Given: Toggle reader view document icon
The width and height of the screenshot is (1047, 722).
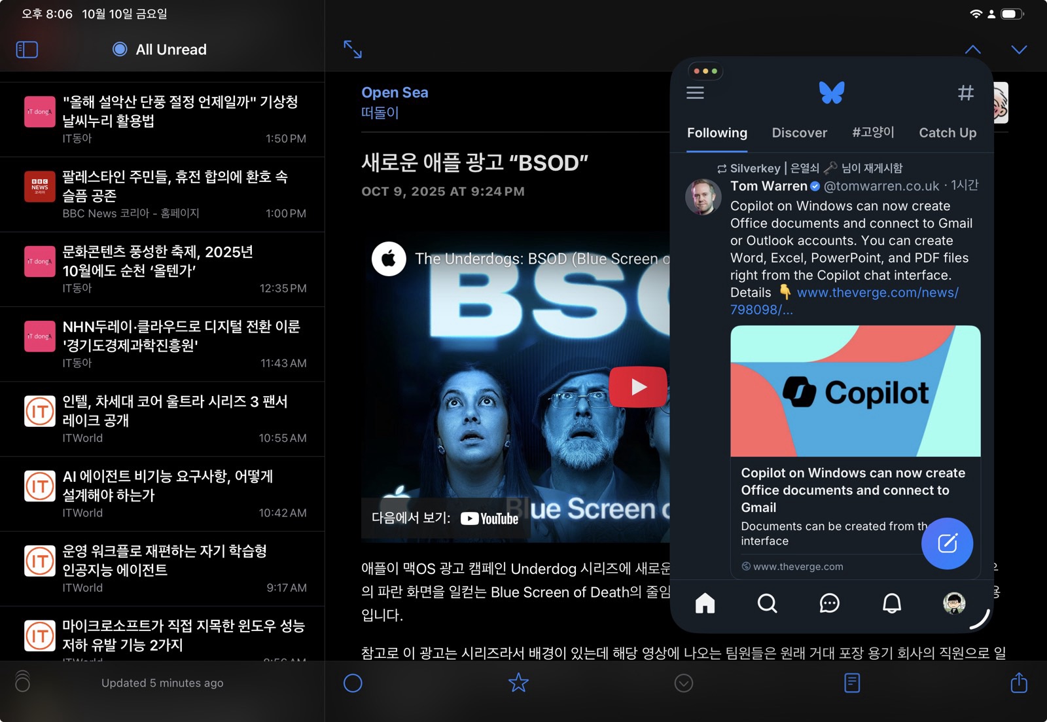Looking at the screenshot, I should 851,683.
